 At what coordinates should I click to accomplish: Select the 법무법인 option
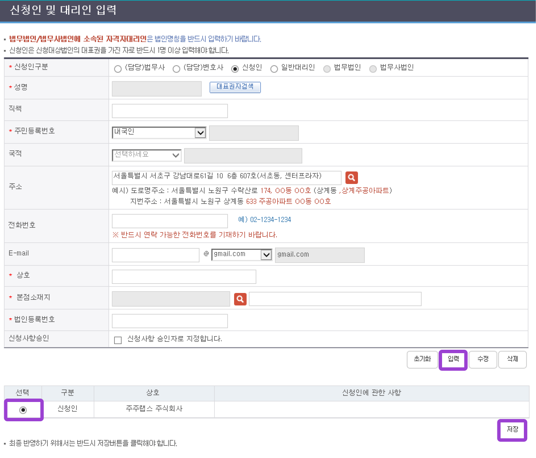(327, 69)
